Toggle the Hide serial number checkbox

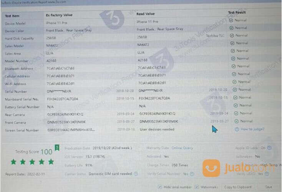(x=159, y=187)
